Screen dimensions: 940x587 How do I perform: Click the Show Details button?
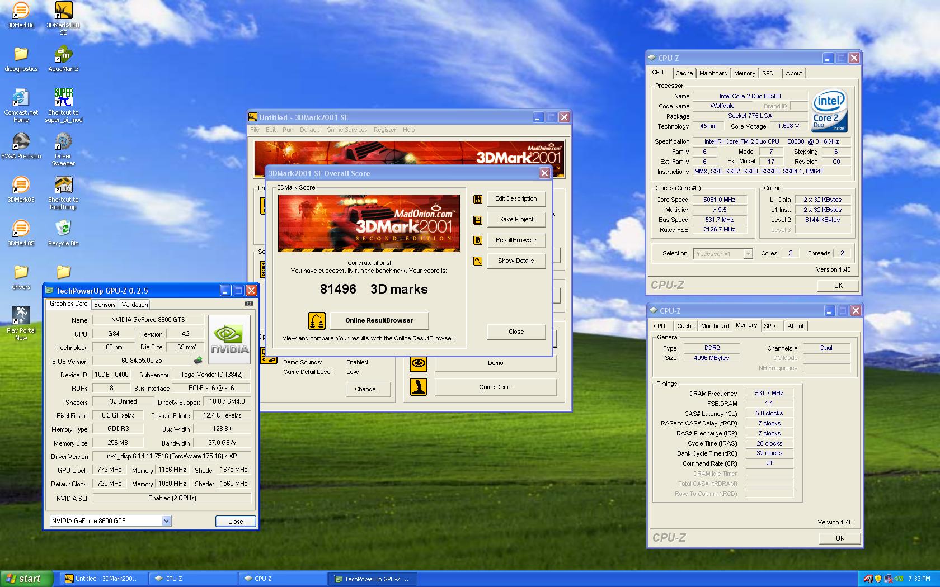point(516,261)
